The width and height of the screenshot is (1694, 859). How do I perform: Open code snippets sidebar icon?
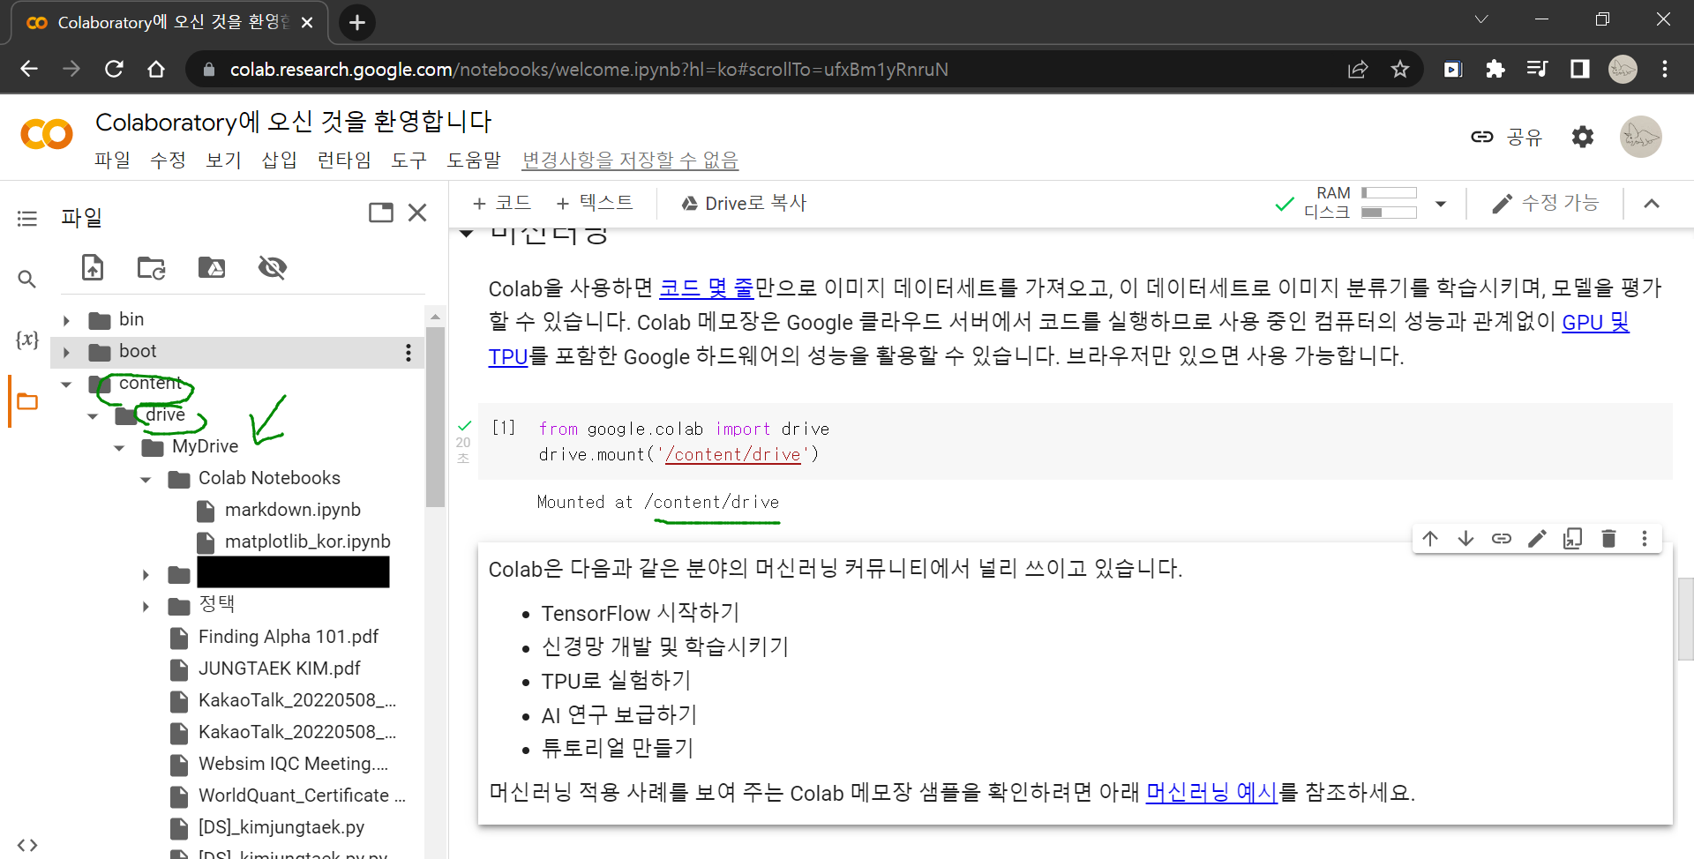click(27, 845)
